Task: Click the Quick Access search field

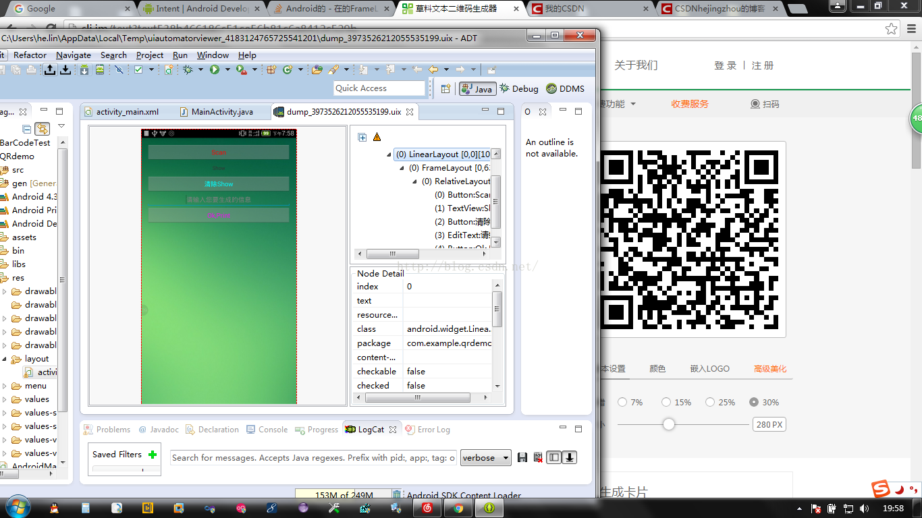Action: pos(379,88)
